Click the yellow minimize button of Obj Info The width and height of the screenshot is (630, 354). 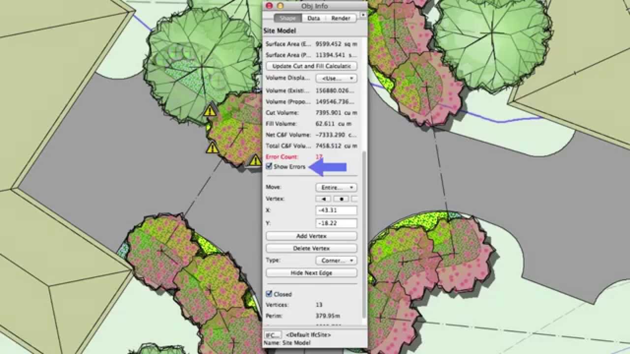tap(280, 6)
